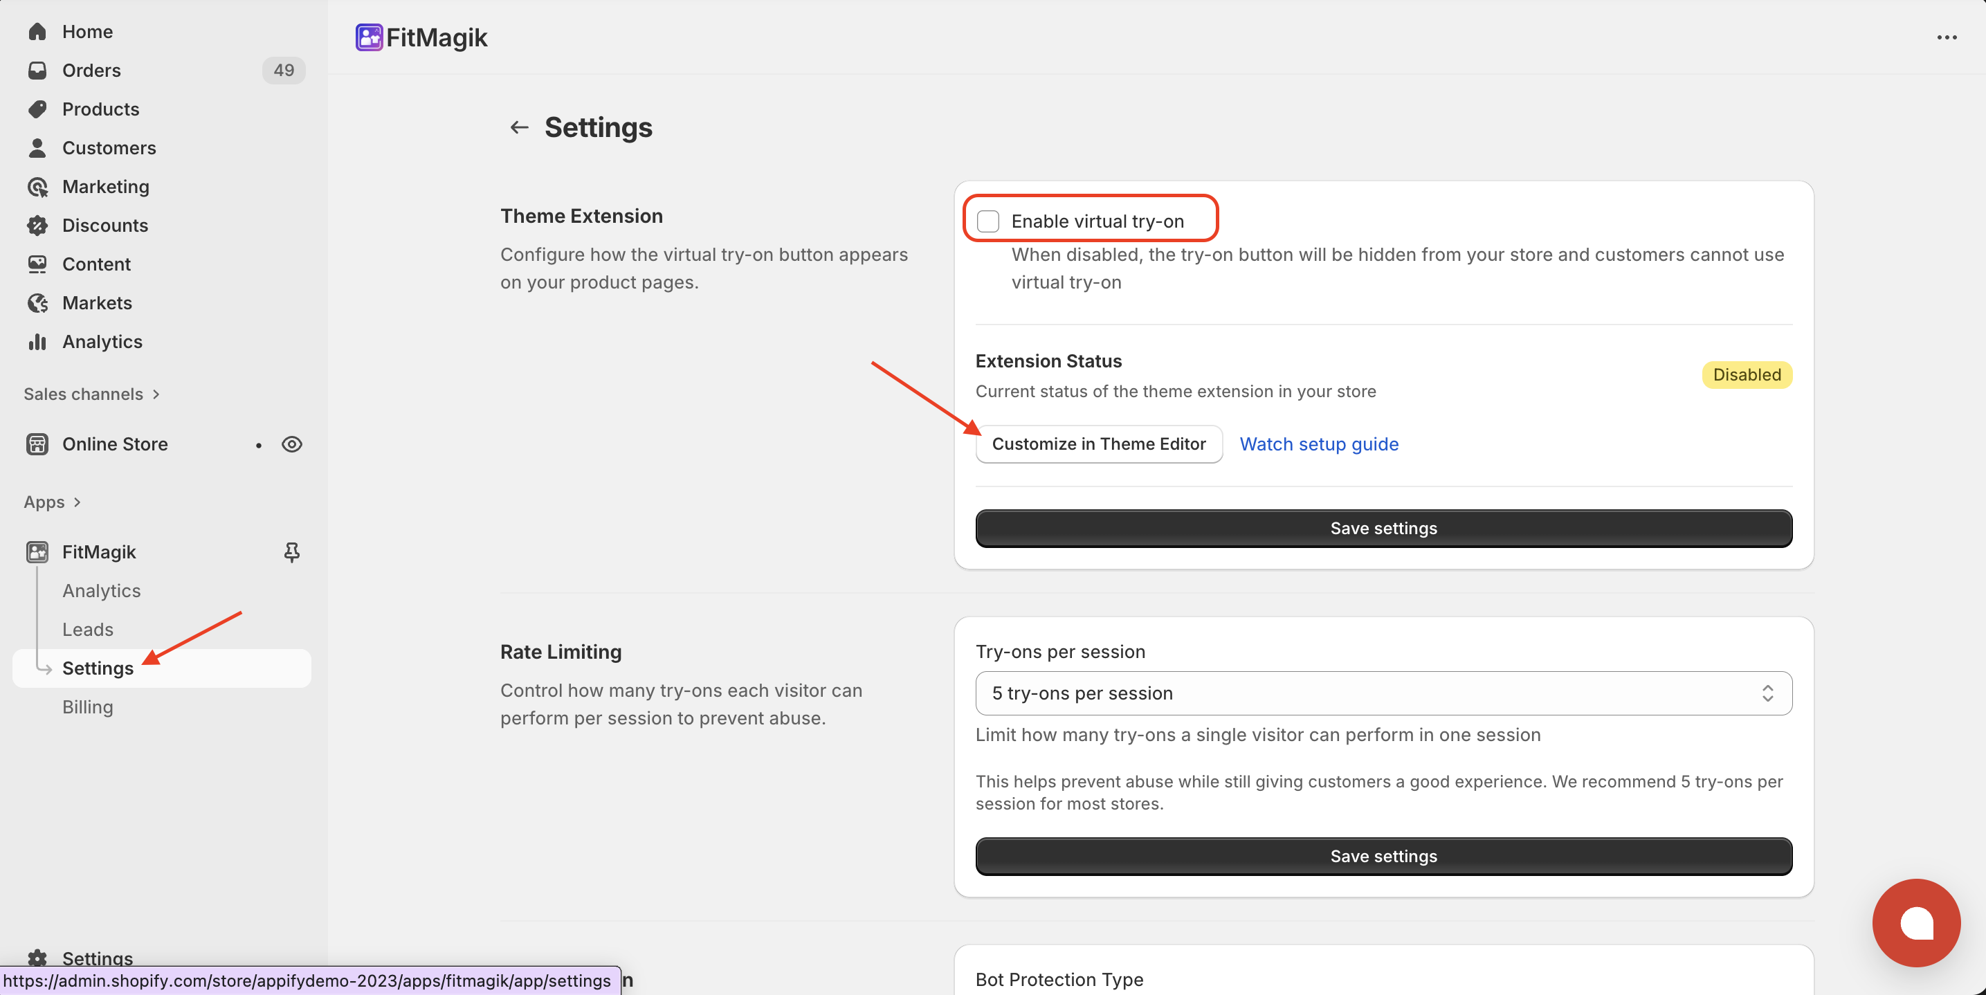Save settings in Rate Limiting card
This screenshot has height=995, width=1986.
pyautogui.click(x=1383, y=855)
